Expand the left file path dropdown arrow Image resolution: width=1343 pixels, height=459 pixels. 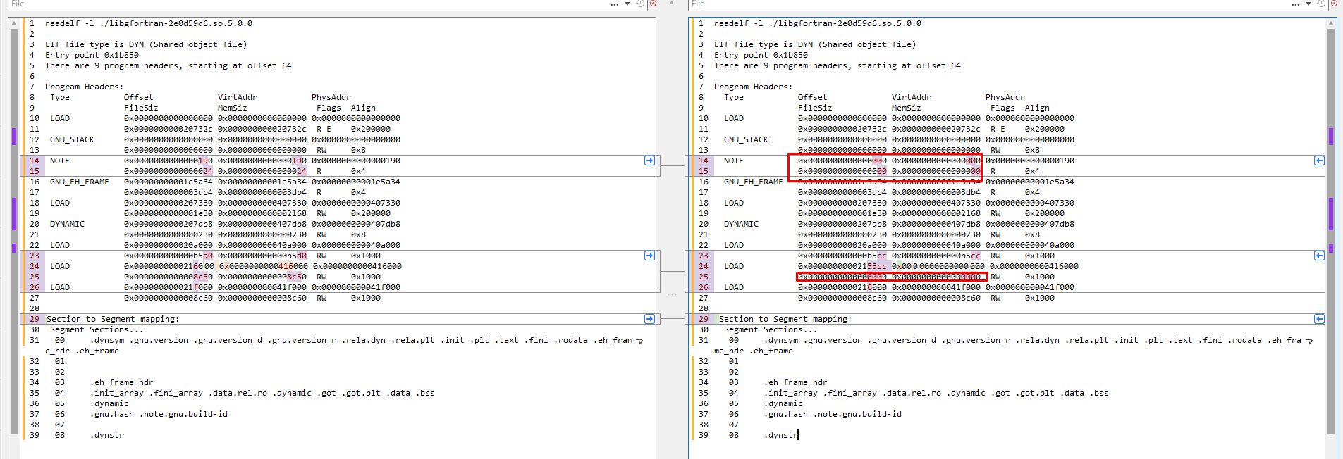pos(627,4)
